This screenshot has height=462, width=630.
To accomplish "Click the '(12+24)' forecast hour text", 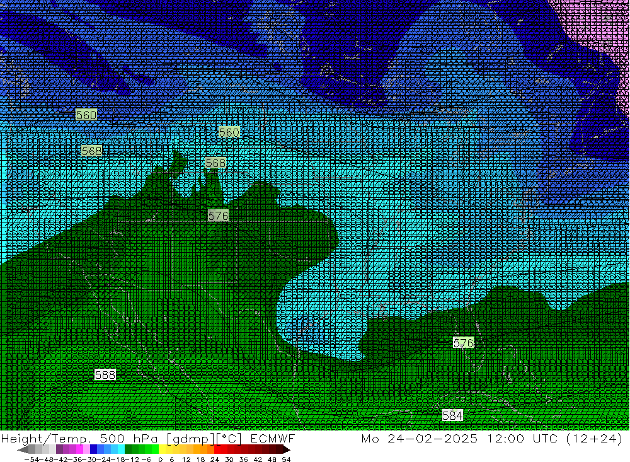I will click(x=594, y=438).
